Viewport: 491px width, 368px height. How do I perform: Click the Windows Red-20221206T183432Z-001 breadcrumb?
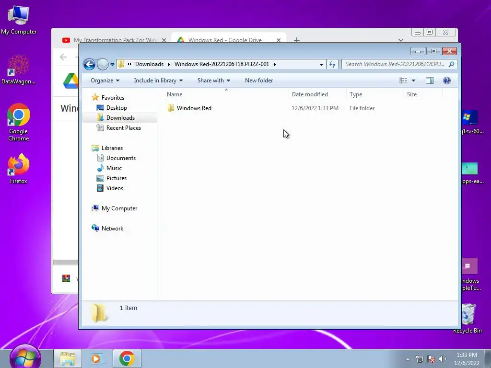pyautogui.click(x=222, y=64)
